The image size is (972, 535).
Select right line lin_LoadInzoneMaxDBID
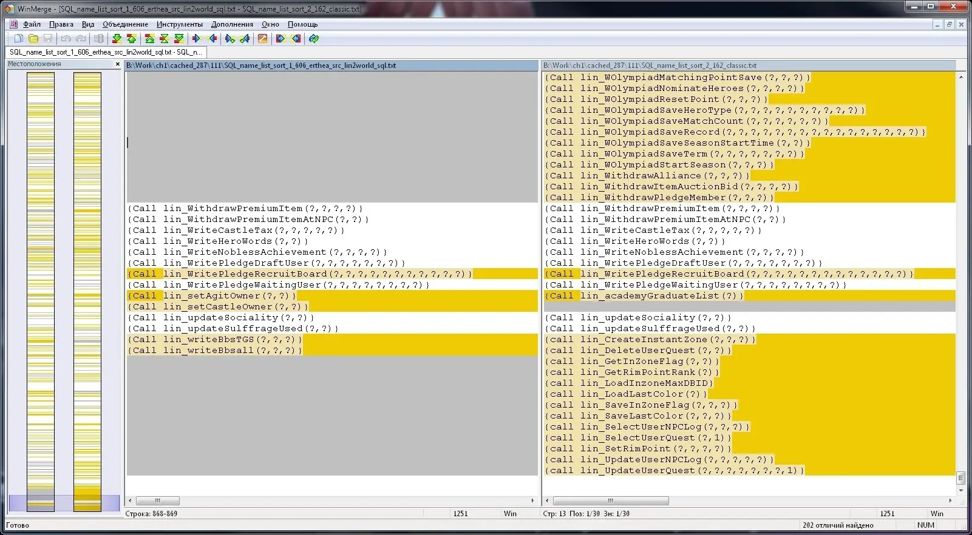[x=749, y=383]
